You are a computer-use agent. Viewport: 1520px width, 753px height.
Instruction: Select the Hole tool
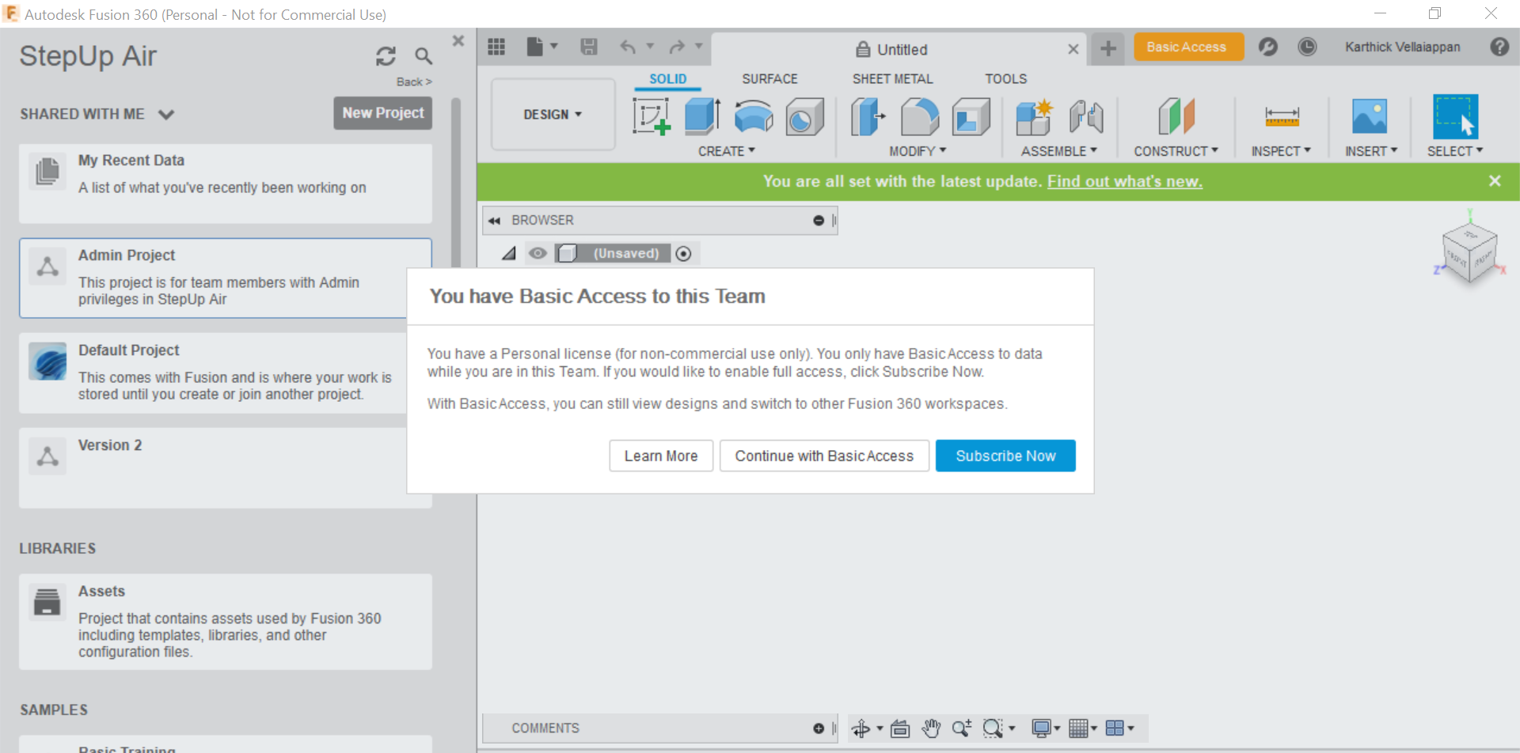point(804,117)
